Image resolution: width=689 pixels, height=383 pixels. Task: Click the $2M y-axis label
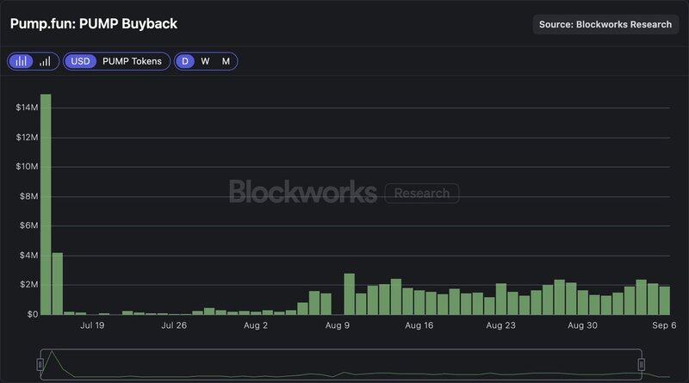coord(28,285)
